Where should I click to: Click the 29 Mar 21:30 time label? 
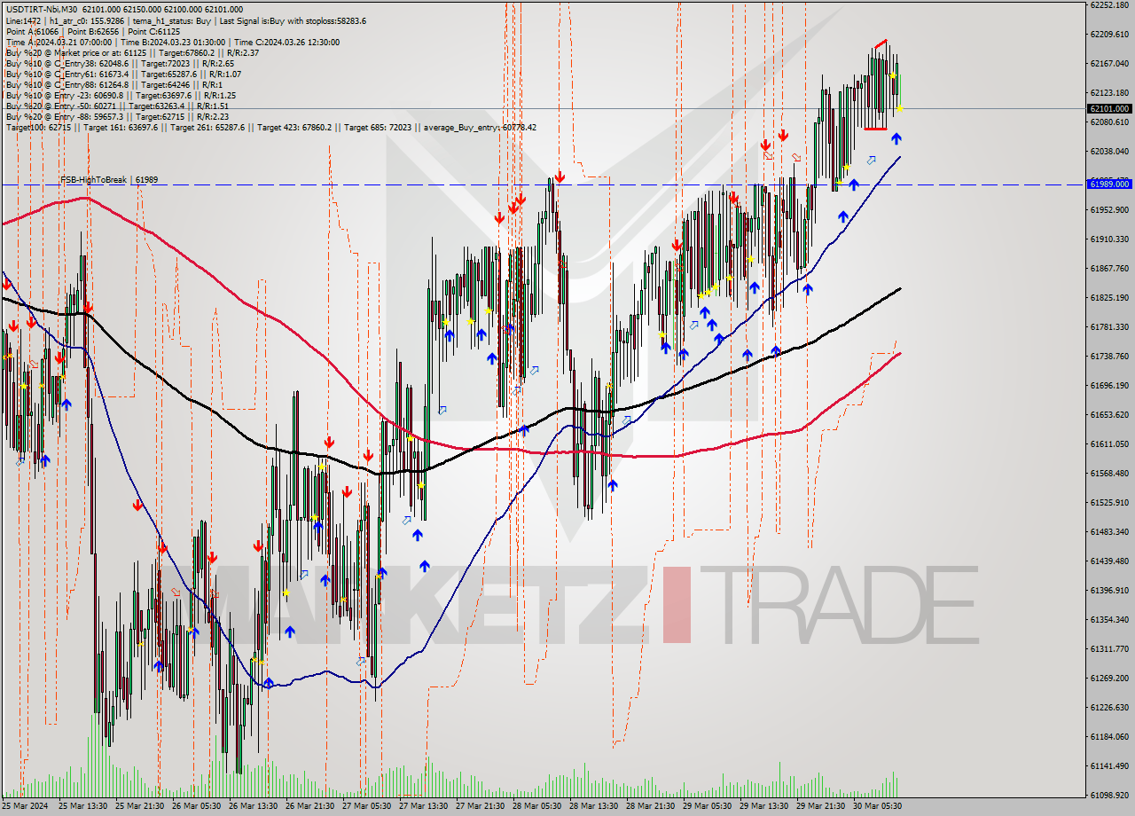(x=820, y=806)
